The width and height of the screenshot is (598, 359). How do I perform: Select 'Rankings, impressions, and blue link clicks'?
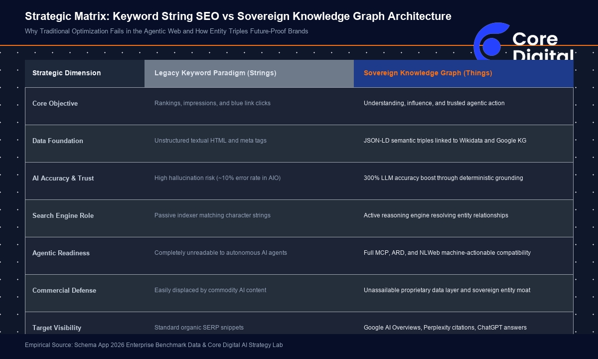[212, 103]
